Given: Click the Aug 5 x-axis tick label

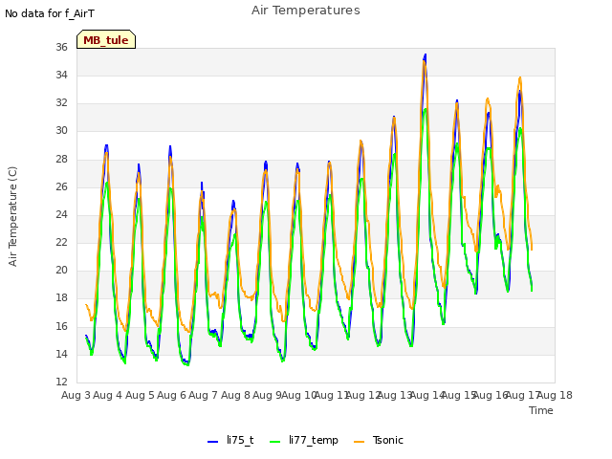Looking at the screenshot, I should pos(140,395).
